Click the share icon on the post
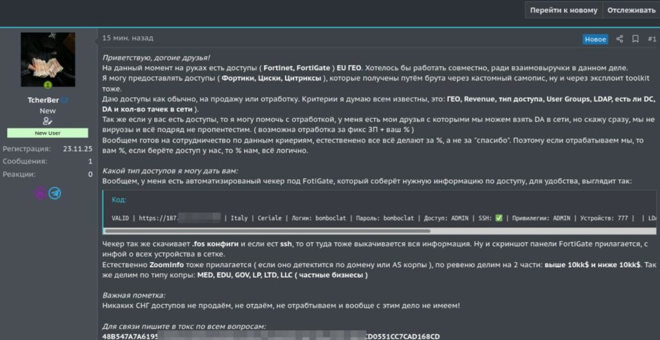 [619, 39]
